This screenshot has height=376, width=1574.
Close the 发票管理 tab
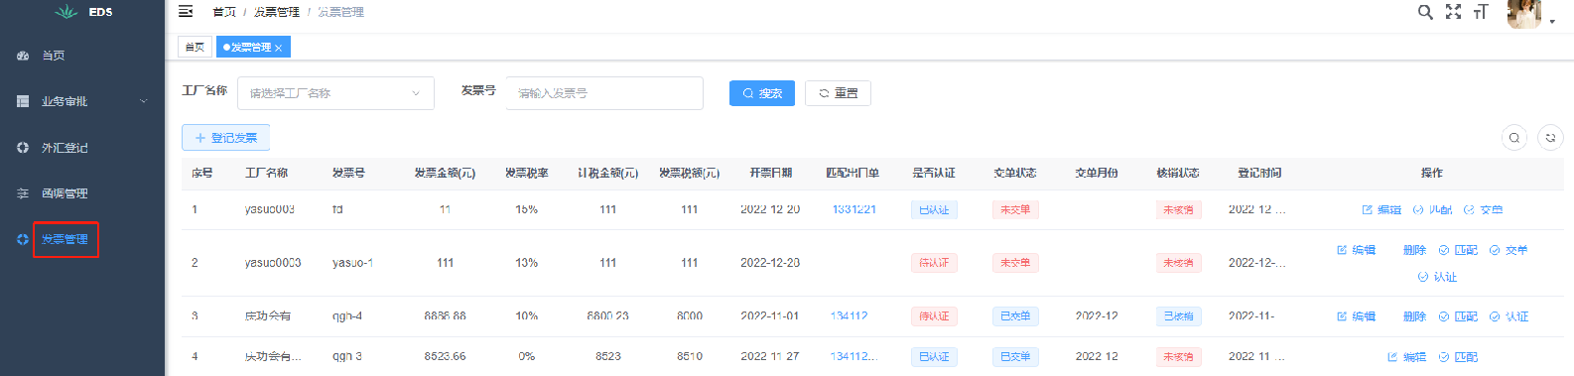coord(279,48)
